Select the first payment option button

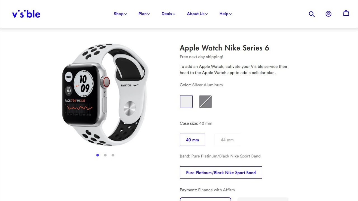pos(206,199)
